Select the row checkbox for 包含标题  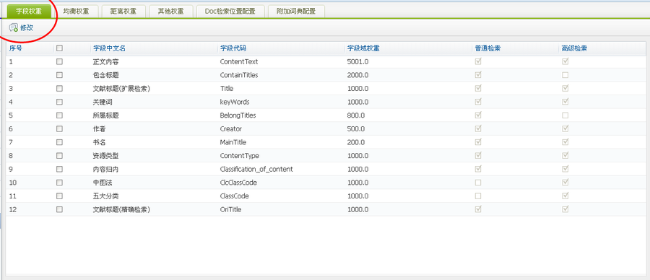click(x=59, y=75)
